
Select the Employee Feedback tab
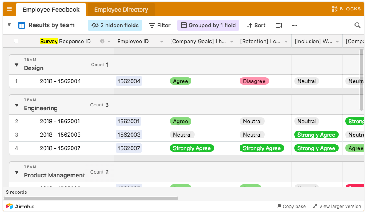[51, 10]
